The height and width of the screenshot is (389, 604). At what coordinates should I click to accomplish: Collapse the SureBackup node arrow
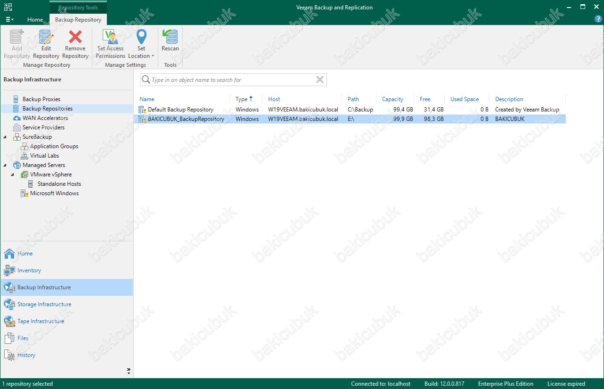coord(5,137)
